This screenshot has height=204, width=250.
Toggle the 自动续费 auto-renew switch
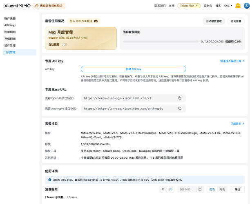click(x=65, y=44)
